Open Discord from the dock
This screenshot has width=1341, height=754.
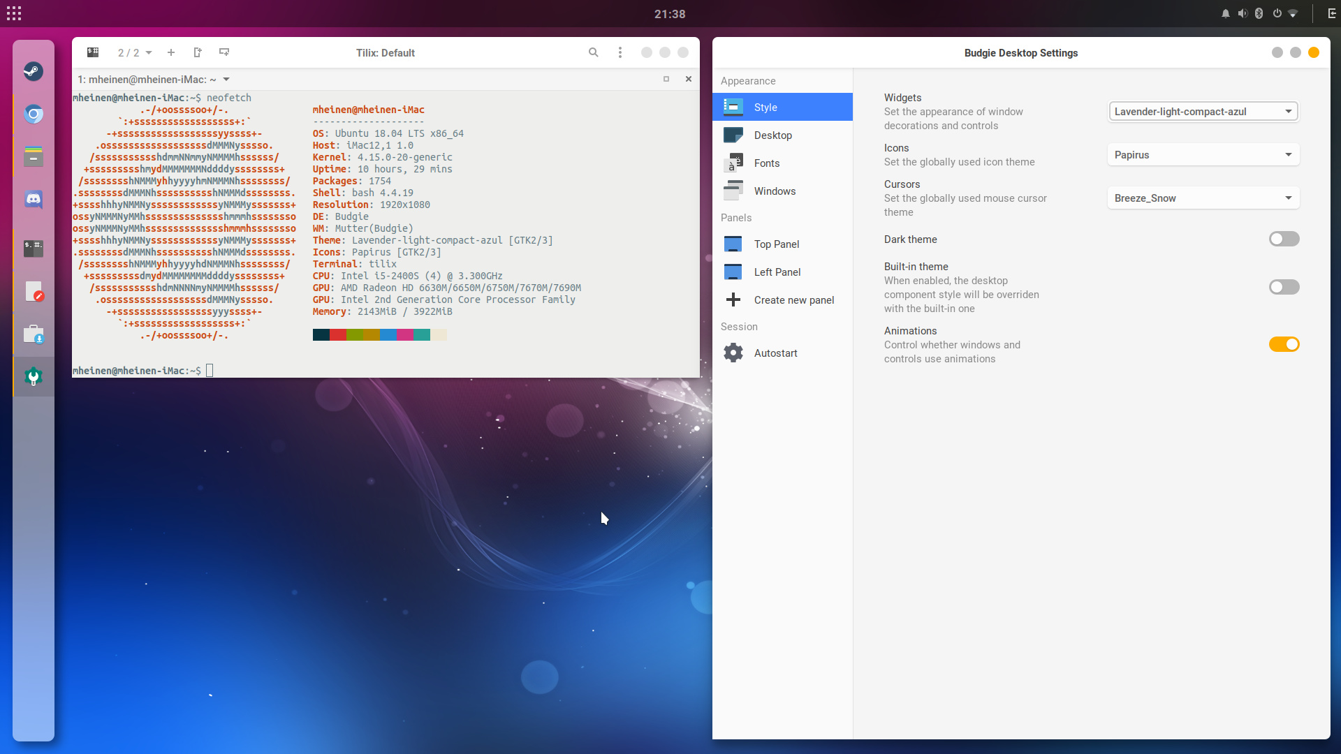pos(33,199)
